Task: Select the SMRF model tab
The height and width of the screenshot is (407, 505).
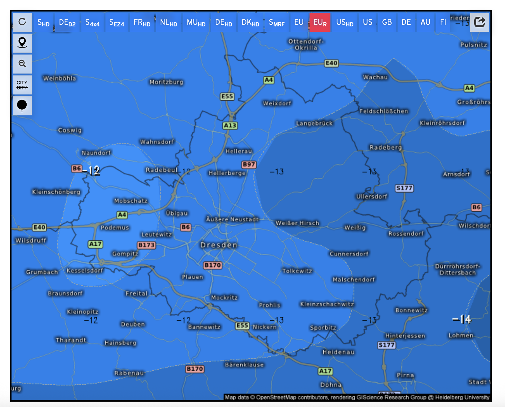Action: click(x=277, y=23)
